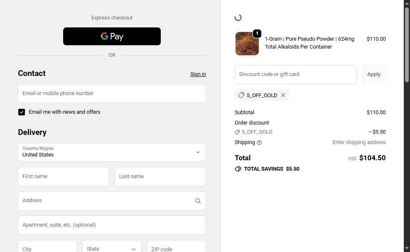Follow the Sign in link

pos(198,74)
